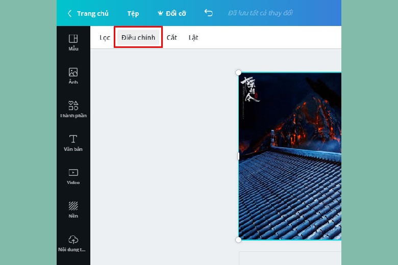Open the Tệp file menu

[133, 13]
